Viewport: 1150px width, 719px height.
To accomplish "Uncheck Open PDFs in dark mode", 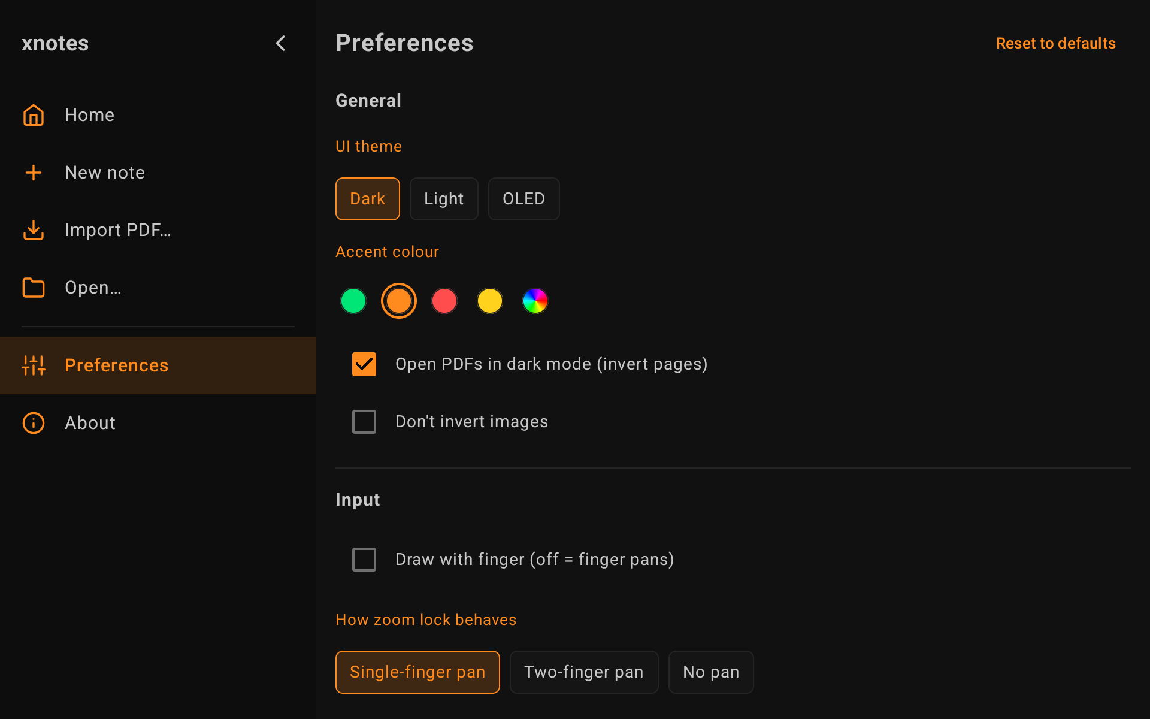I will (364, 364).
